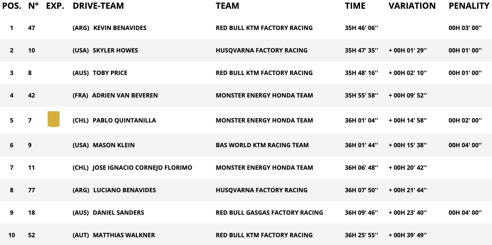Image resolution: width=492 pixels, height=245 pixels.
Task: Click BAS World KTM Racing Team
Action: pos(262,145)
